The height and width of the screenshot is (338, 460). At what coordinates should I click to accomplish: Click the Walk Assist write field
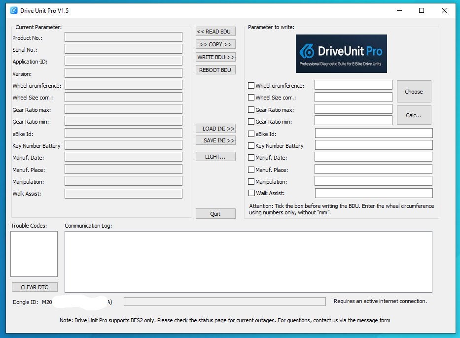(x=374, y=193)
